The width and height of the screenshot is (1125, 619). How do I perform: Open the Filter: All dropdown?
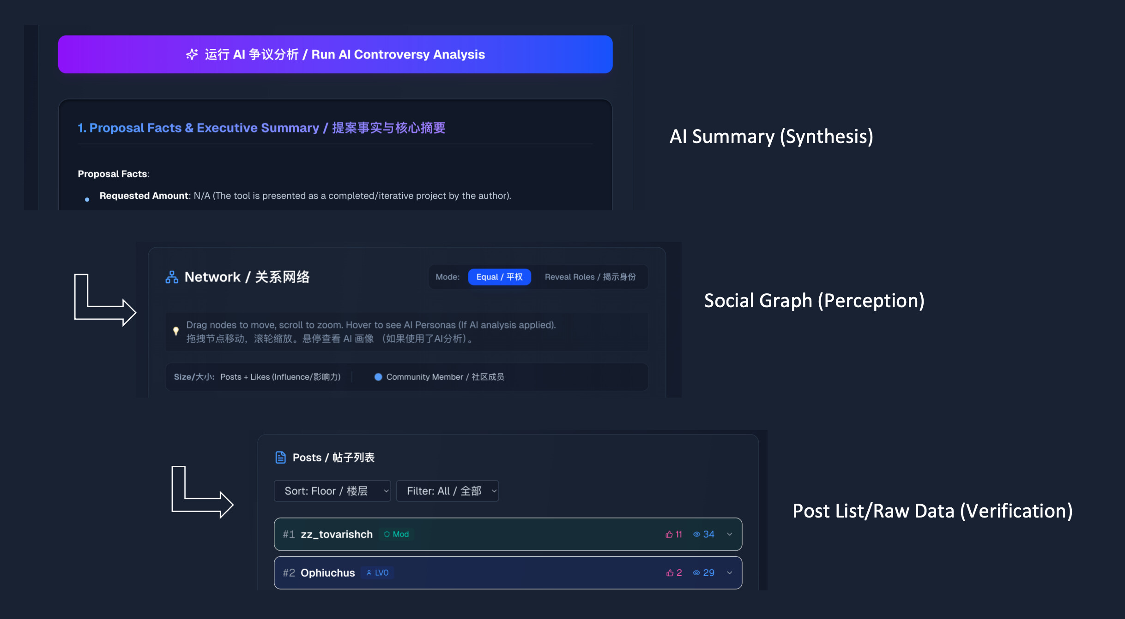tap(447, 491)
